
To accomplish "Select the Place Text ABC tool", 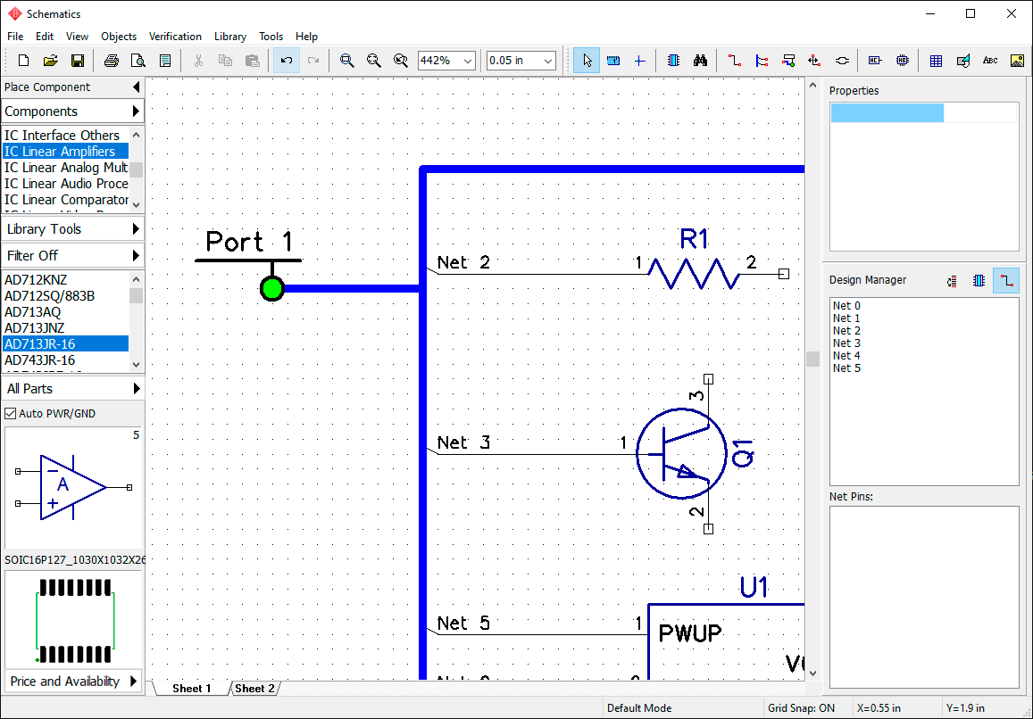I will pyautogui.click(x=989, y=61).
